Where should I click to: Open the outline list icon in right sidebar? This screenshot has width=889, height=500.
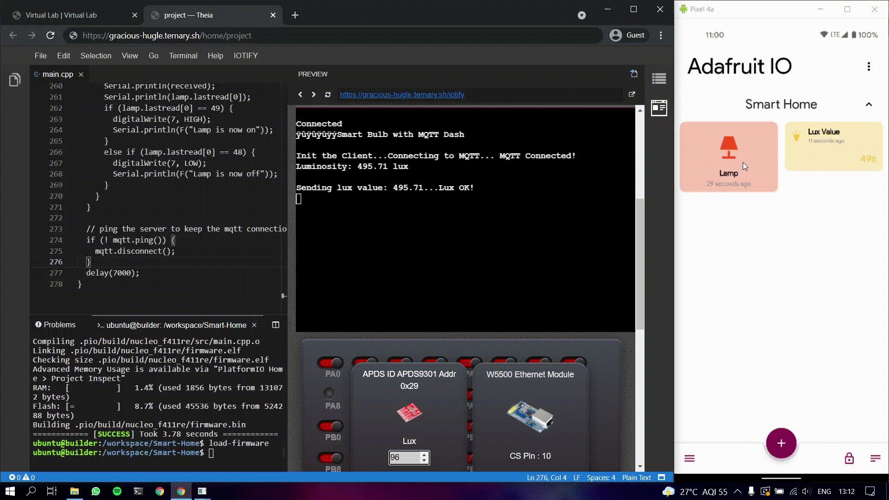point(659,79)
